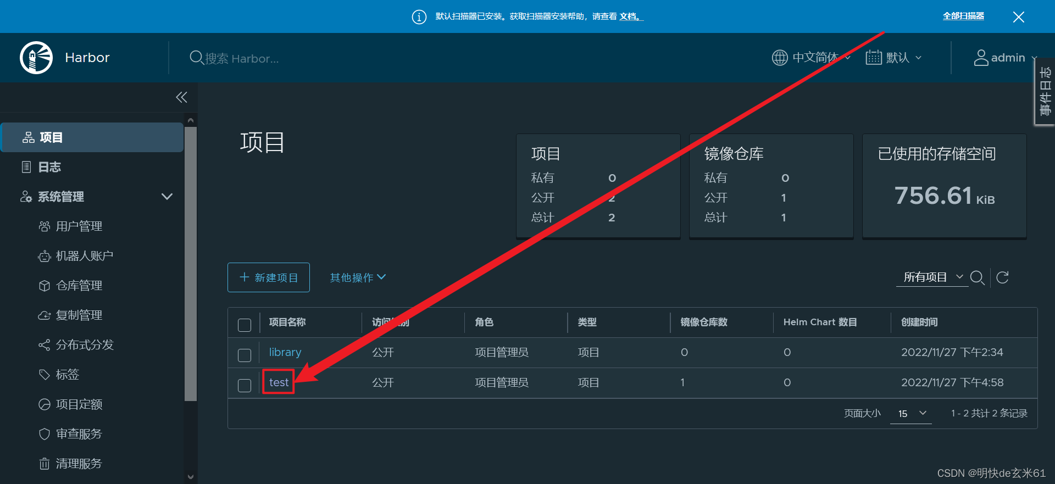This screenshot has width=1055, height=484.
Task: Click the admin user avatar icon
Action: [x=981, y=58]
